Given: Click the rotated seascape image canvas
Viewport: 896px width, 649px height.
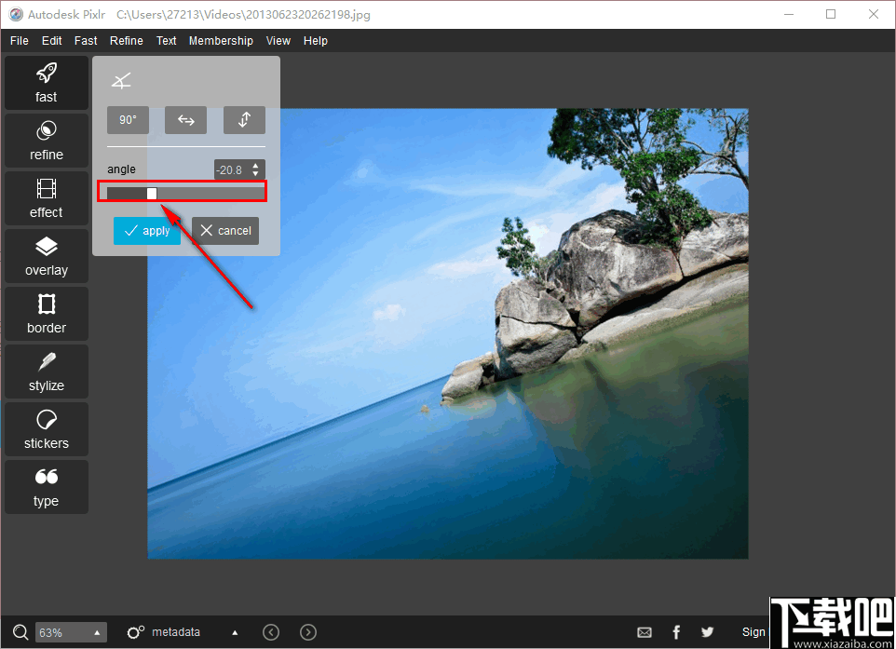Looking at the screenshot, I should coord(448,333).
